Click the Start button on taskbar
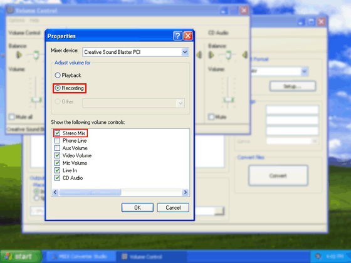Screen dimensions: 351x263 point(21,256)
